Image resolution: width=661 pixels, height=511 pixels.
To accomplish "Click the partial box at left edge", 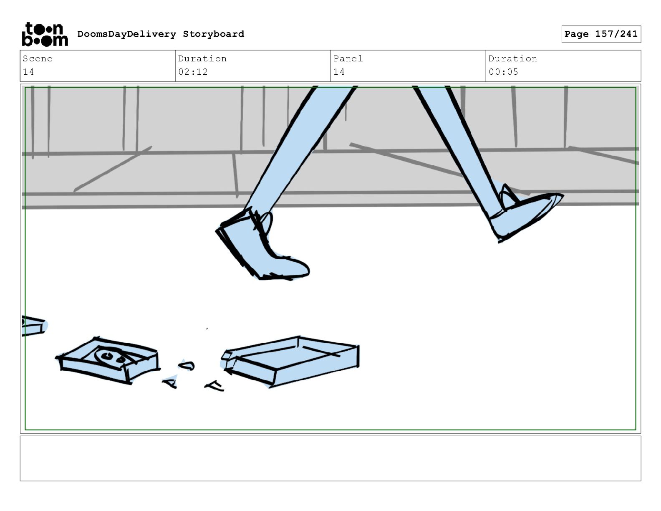I will coord(34,326).
